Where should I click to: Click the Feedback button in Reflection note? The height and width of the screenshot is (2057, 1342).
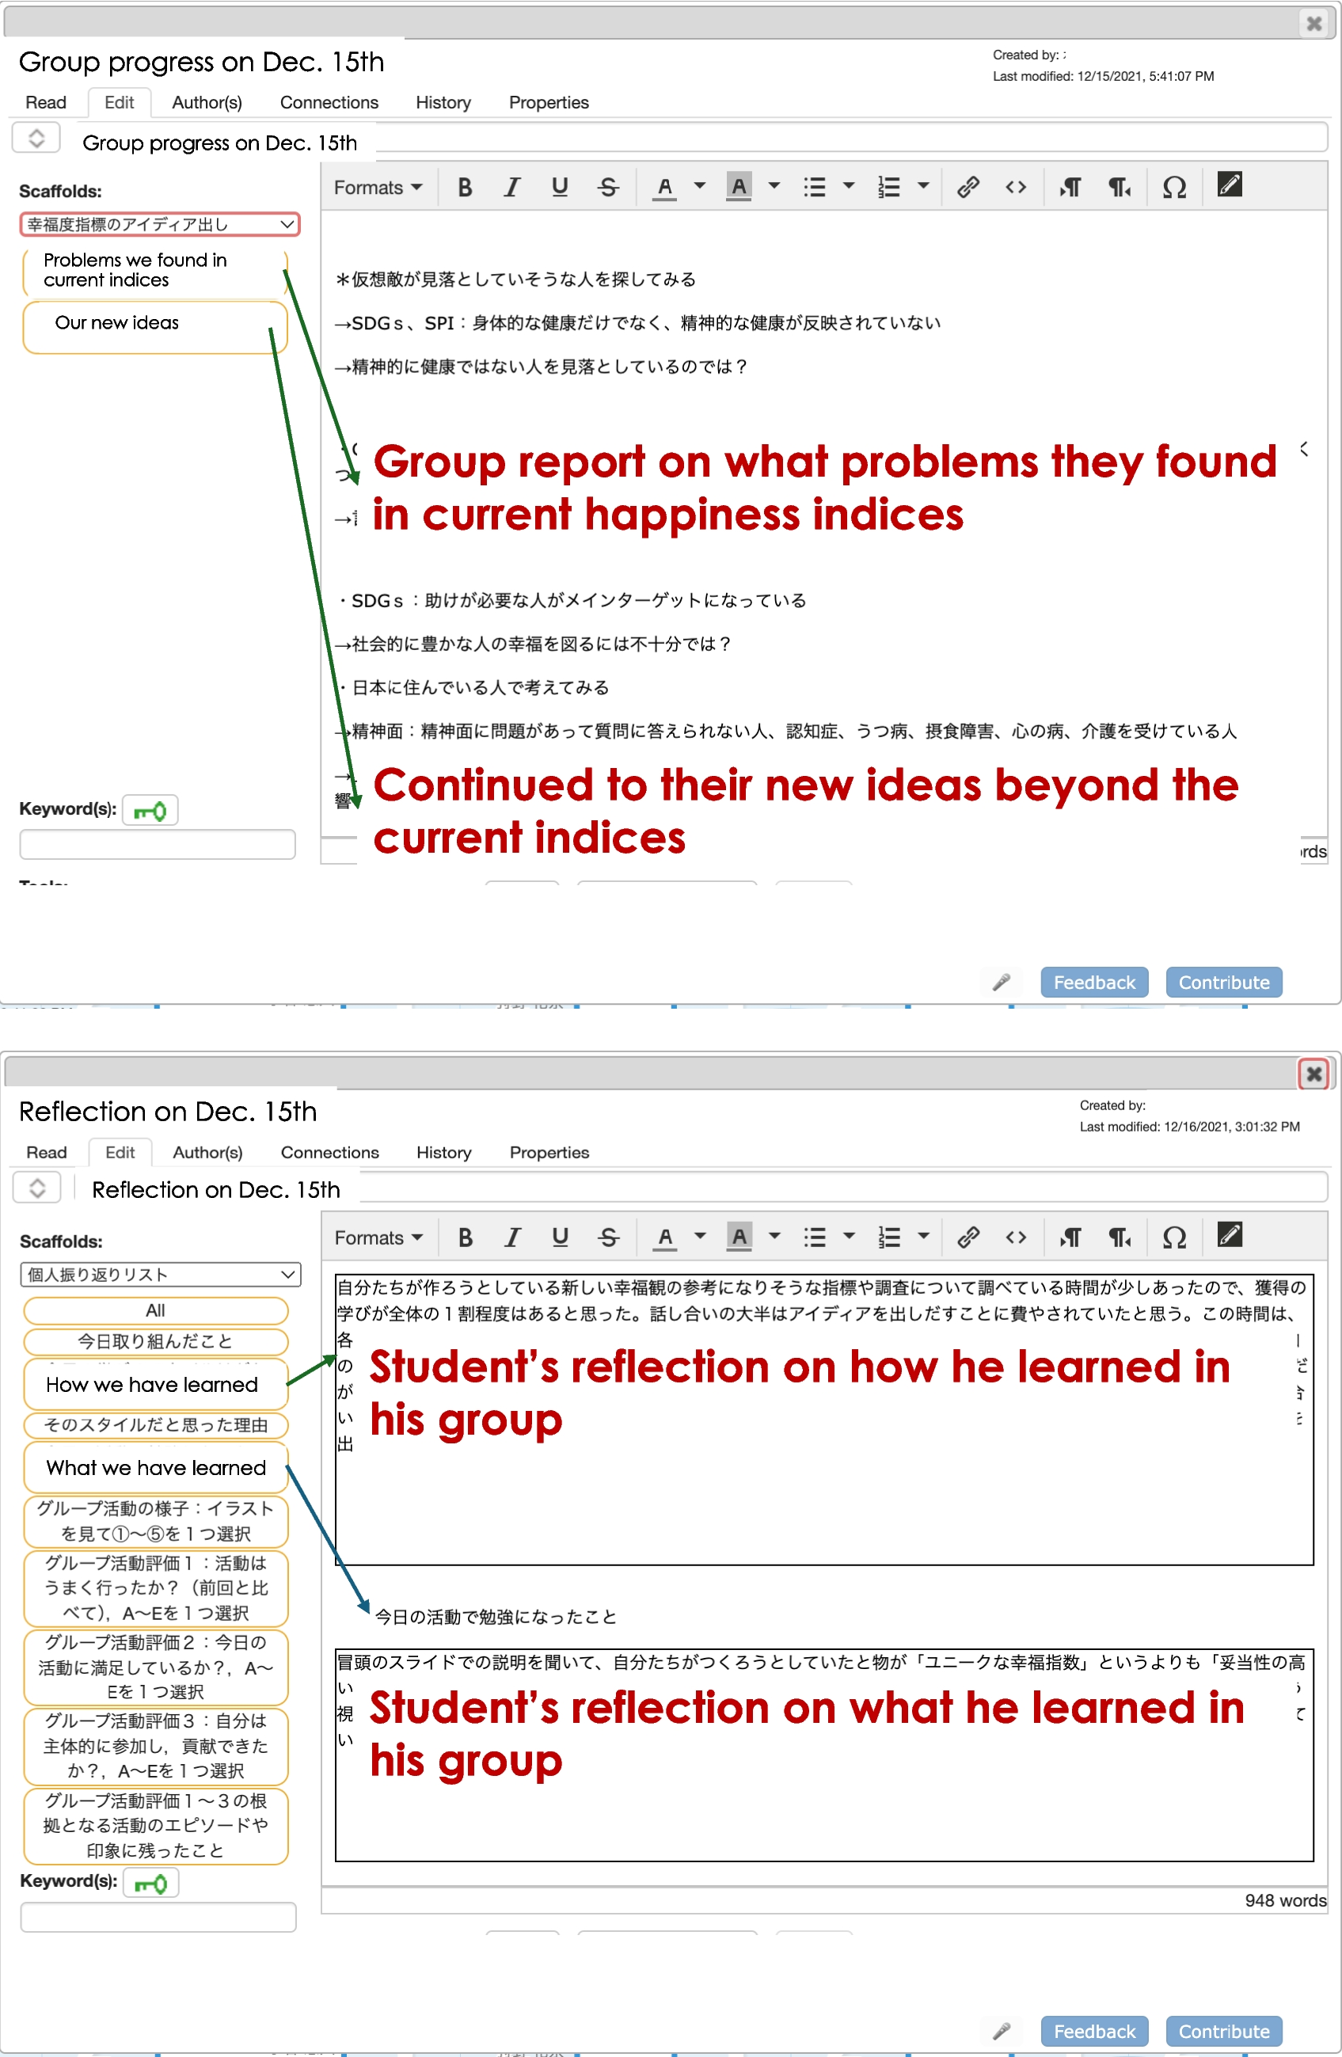point(1093,2031)
